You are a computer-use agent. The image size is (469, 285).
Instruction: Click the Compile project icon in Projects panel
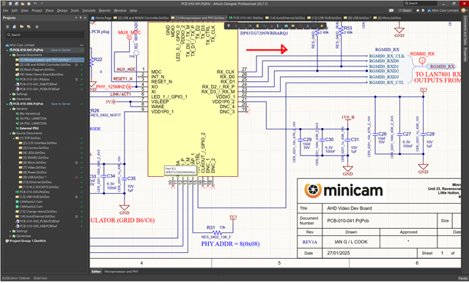pyautogui.click(x=15, y=26)
